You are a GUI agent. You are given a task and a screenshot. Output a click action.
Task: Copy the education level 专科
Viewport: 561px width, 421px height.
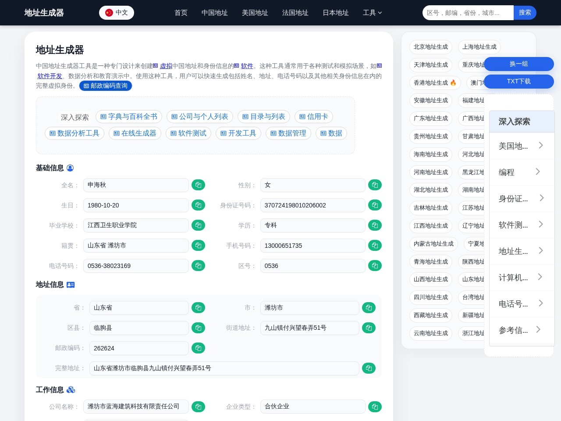[x=375, y=225]
